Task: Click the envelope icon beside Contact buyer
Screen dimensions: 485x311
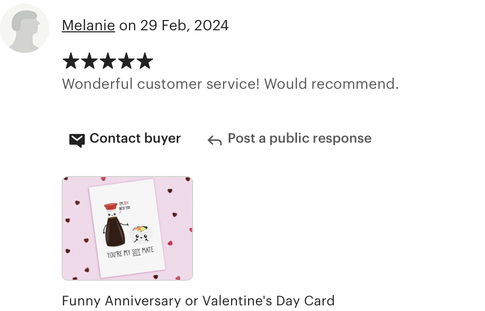Action: coord(77,141)
